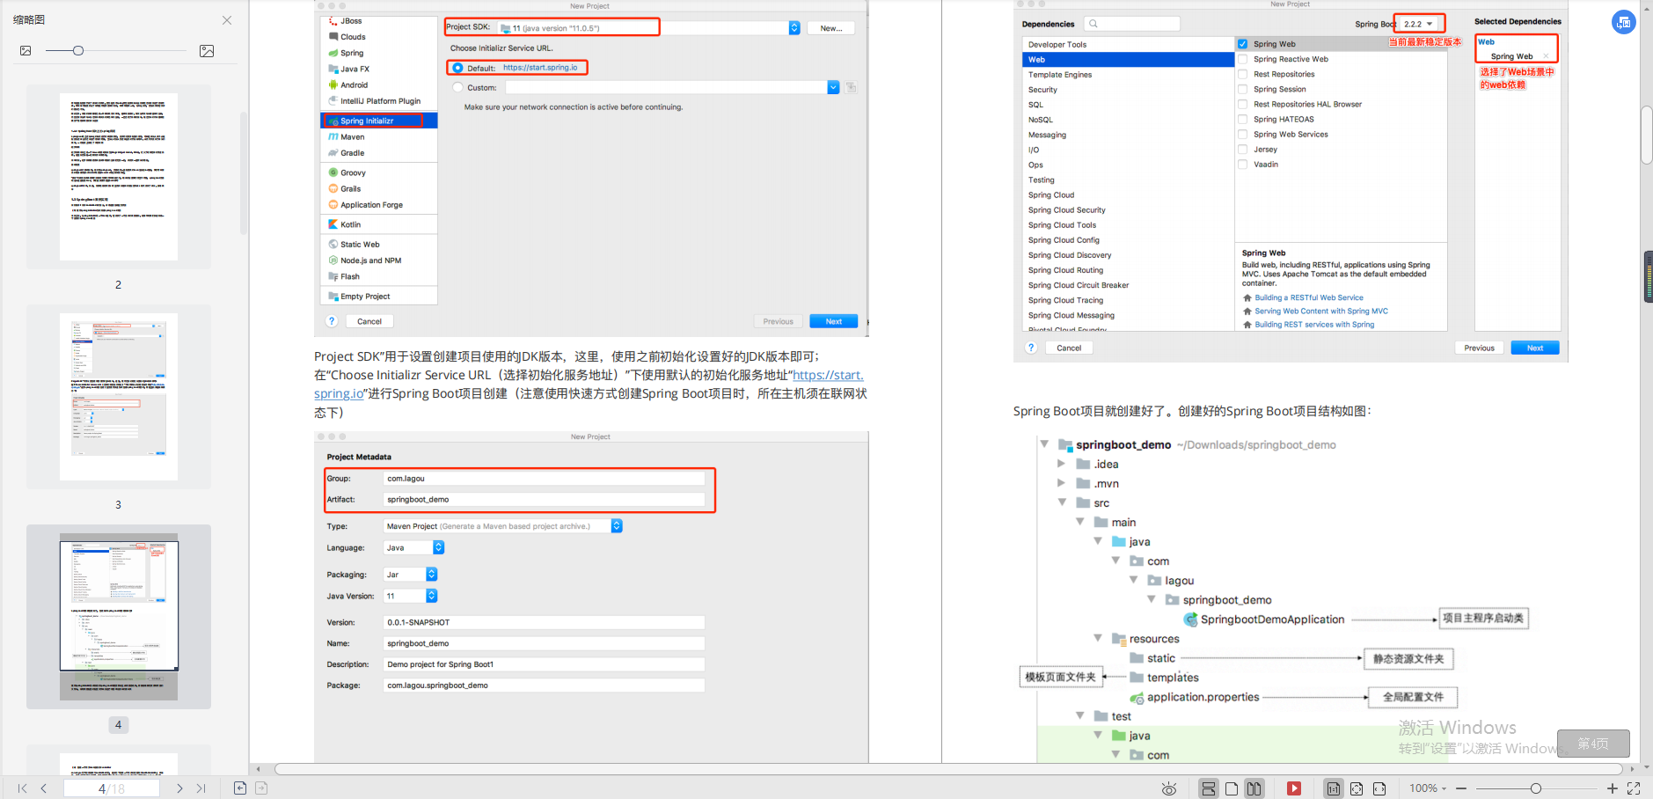The image size is (1653, 799).
Task: Uncheck the Spring Web checkbox
Action: click(x=1242, y=44)
